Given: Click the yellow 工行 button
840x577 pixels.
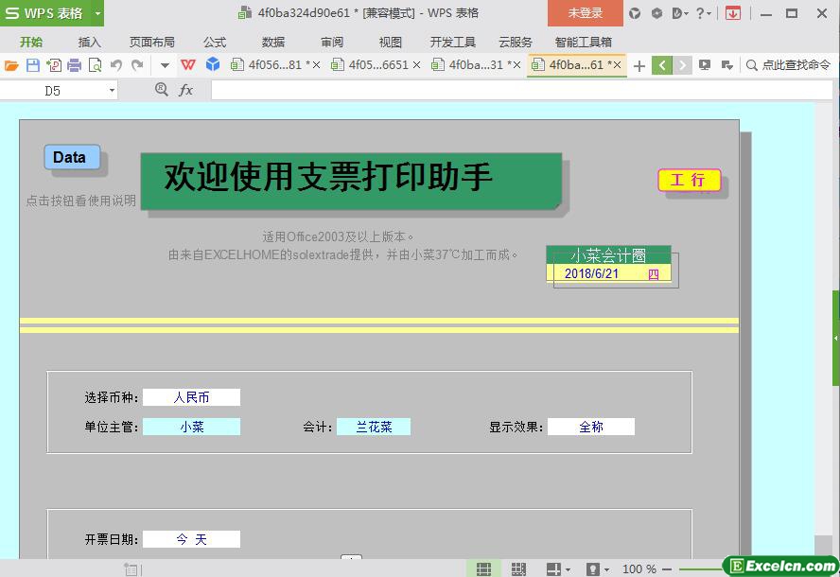Looking at the screenshot, I should tap(689, 180).
